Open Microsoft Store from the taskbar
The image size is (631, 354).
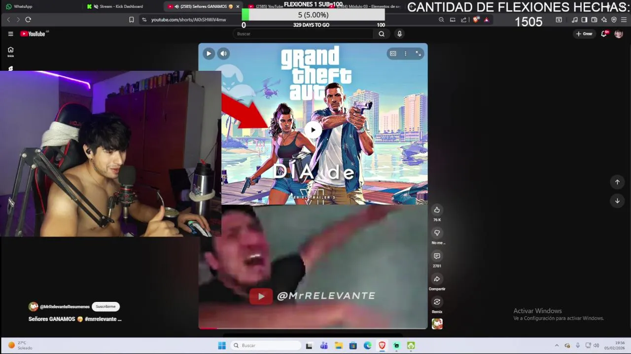[x=353, y=346]
